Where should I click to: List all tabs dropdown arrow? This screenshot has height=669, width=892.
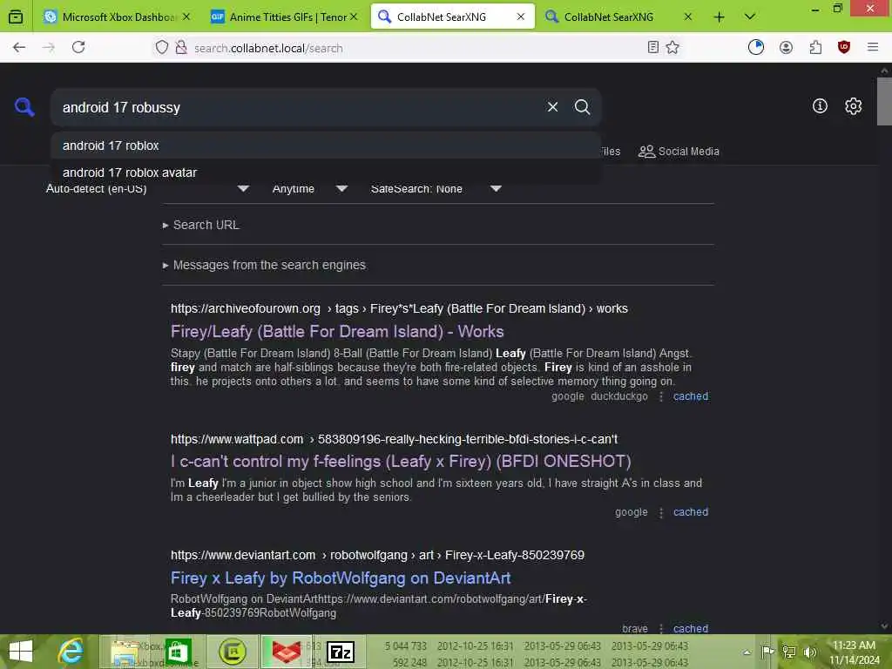click(x=750, y=17)
